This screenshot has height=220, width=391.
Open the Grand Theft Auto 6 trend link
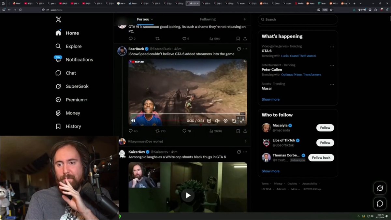303,56
